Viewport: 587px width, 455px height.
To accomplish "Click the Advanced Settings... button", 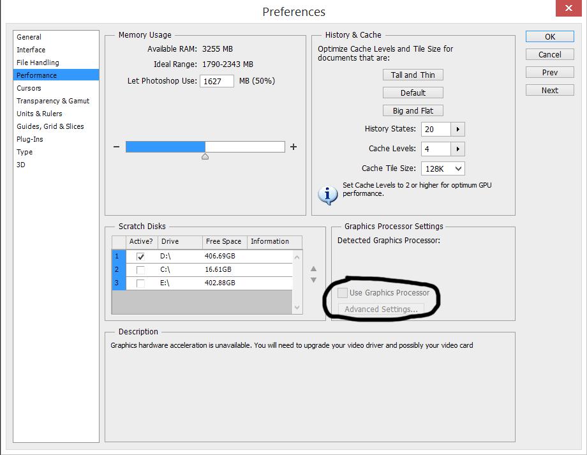I will tap(381, 309).
